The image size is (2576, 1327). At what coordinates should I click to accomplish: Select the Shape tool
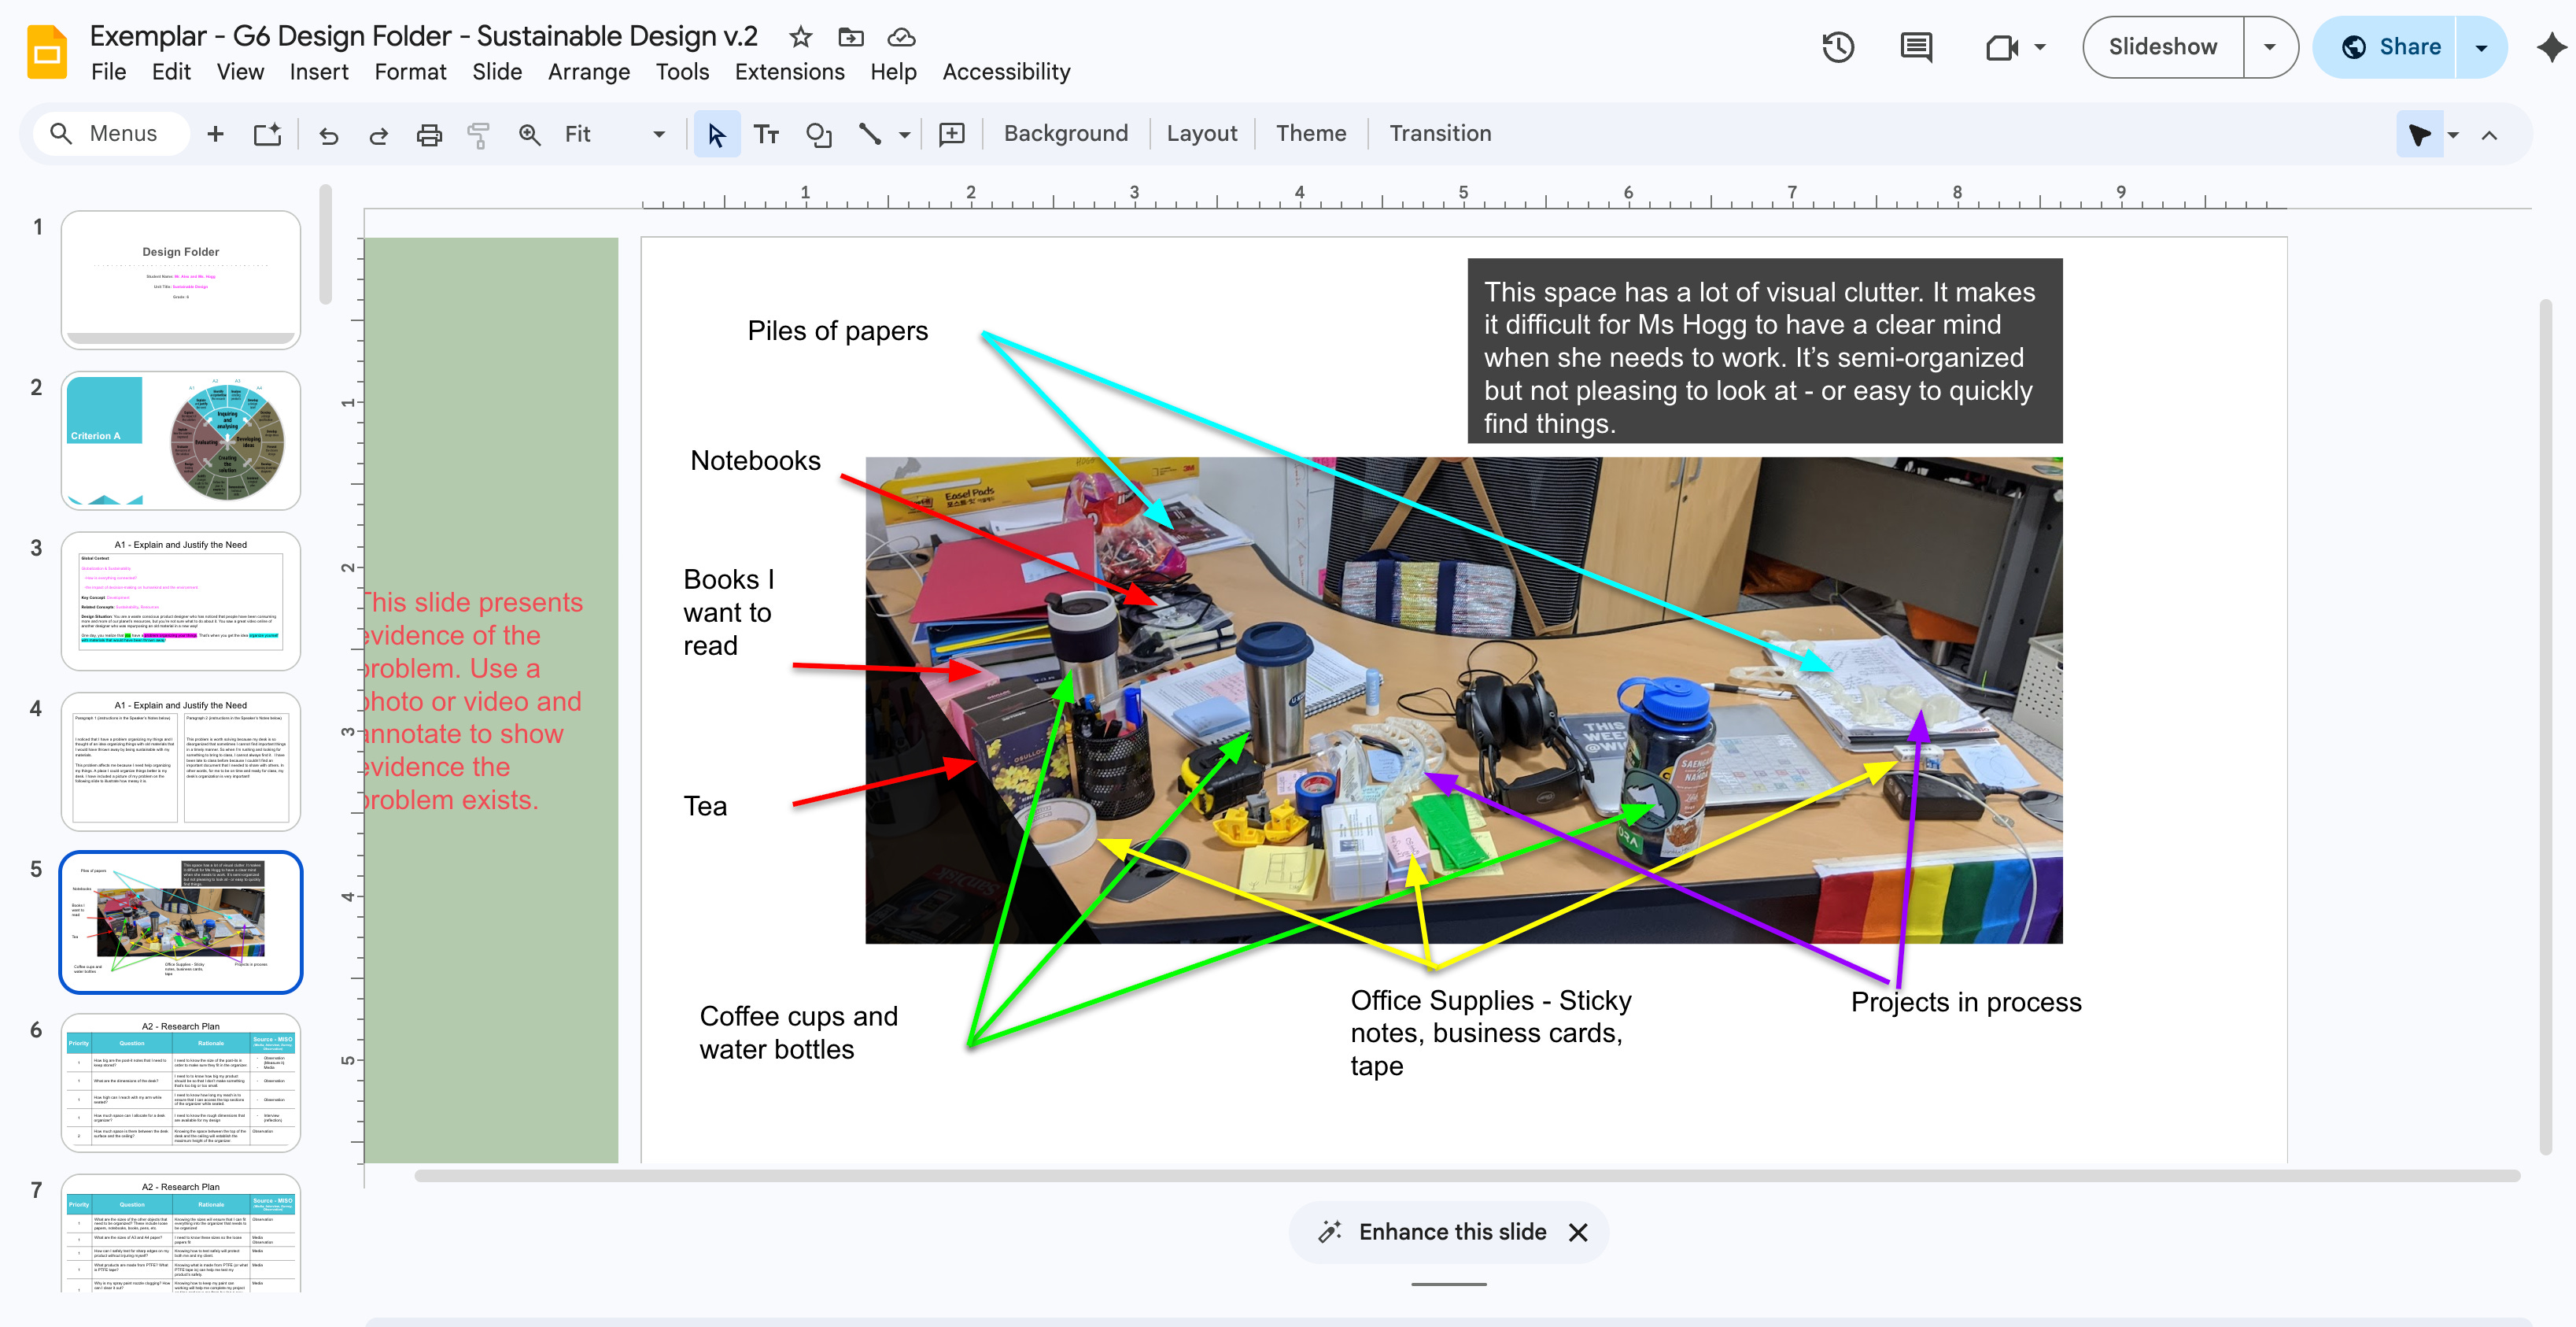click(x=818, y=134)
